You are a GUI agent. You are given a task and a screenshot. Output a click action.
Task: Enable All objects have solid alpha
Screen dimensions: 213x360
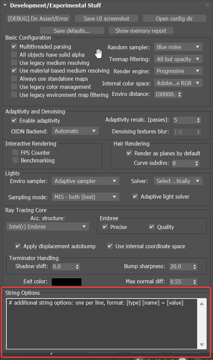(x=14, y=55)
